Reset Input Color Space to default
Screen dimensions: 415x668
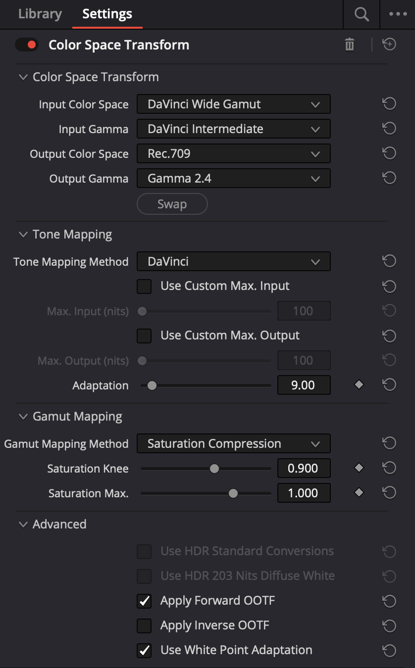tap(389, 104)
